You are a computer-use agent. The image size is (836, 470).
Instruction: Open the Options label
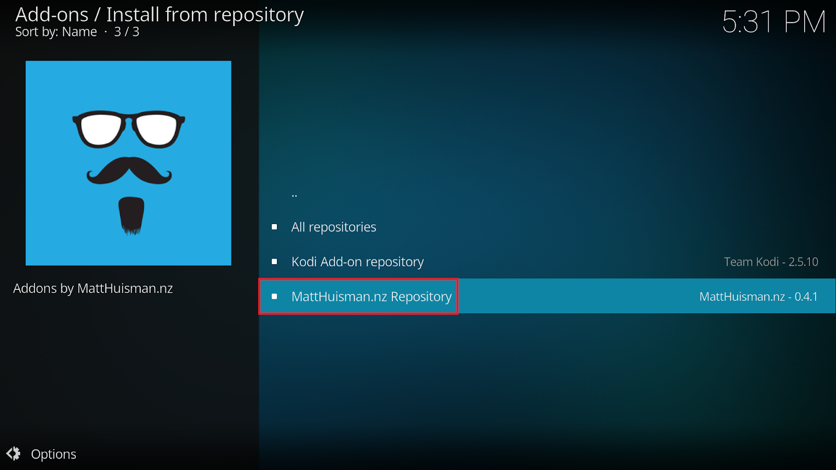tap(53, 454)
